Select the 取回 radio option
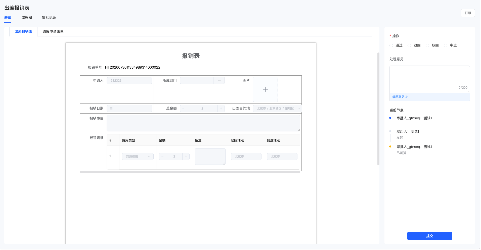The width and height of the screenshot is (481, 250). click(x=427, y=45)
